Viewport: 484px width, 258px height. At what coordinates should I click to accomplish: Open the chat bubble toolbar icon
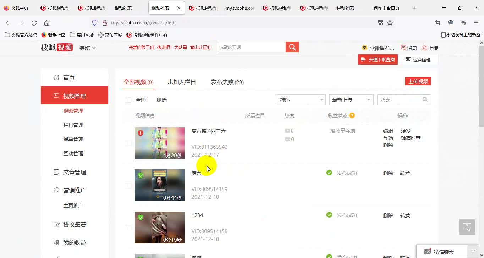point(451,23)
